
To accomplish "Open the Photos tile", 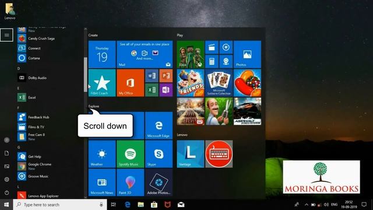I will 247,54.
